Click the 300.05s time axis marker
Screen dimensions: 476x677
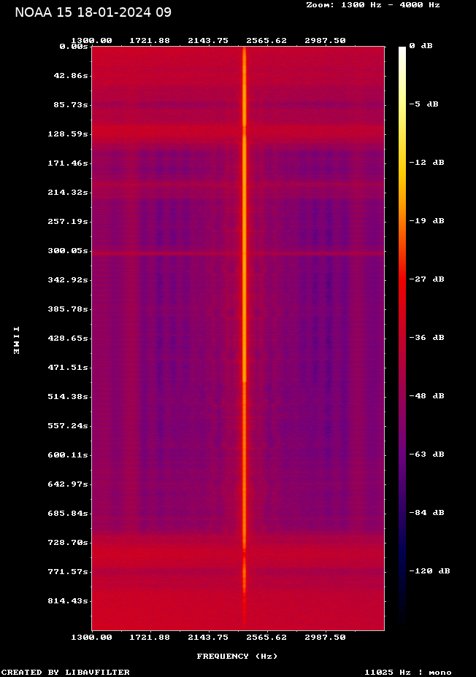tap(68, 251)
